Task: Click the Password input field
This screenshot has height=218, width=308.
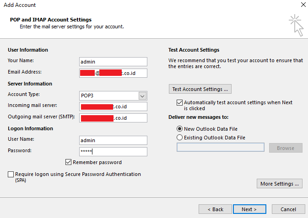Action: (113, 152)
